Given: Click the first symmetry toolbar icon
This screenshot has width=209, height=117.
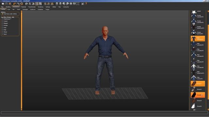Looking at the screenshot, I should click(x=45, y=4).
